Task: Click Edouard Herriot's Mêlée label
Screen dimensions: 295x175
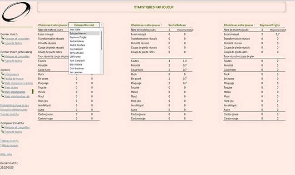Action: [x=42, y=92]
